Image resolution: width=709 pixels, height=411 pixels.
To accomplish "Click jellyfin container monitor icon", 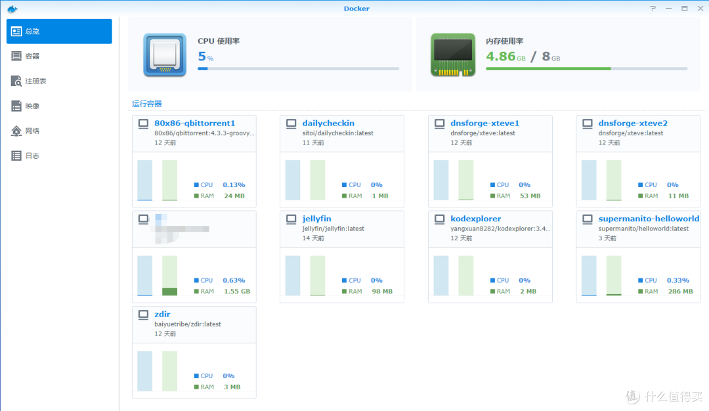I will tap(291, 219).
